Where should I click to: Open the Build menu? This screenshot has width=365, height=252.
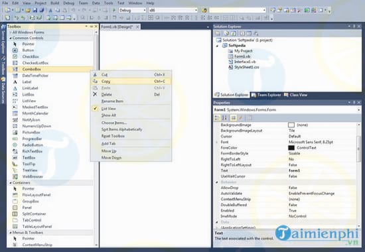click(54, 3)
